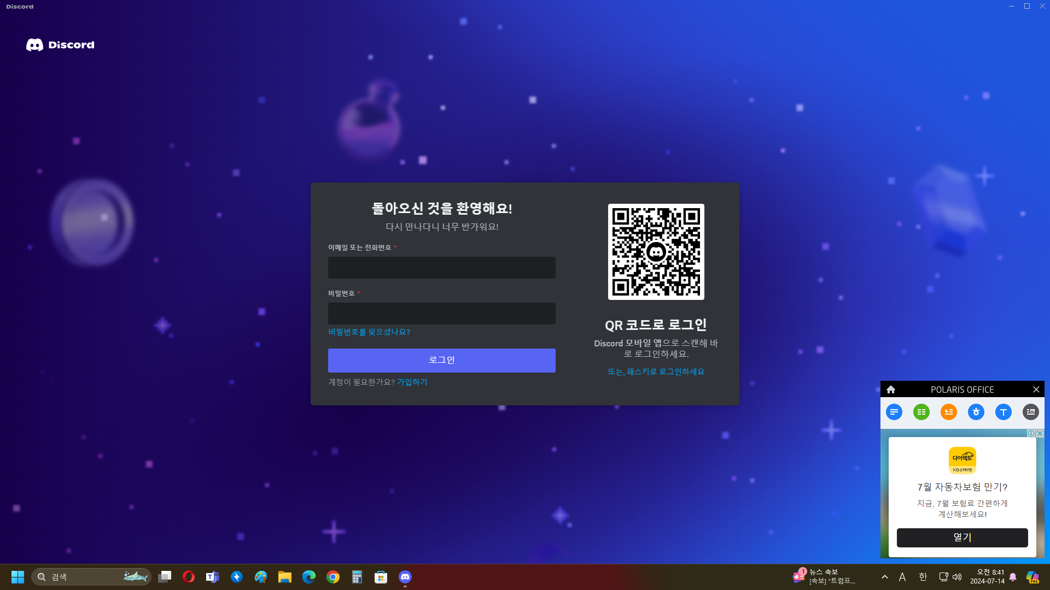Open the Windows Start menu
Viewport: 1050px width, 590px height.
[17, 577]
